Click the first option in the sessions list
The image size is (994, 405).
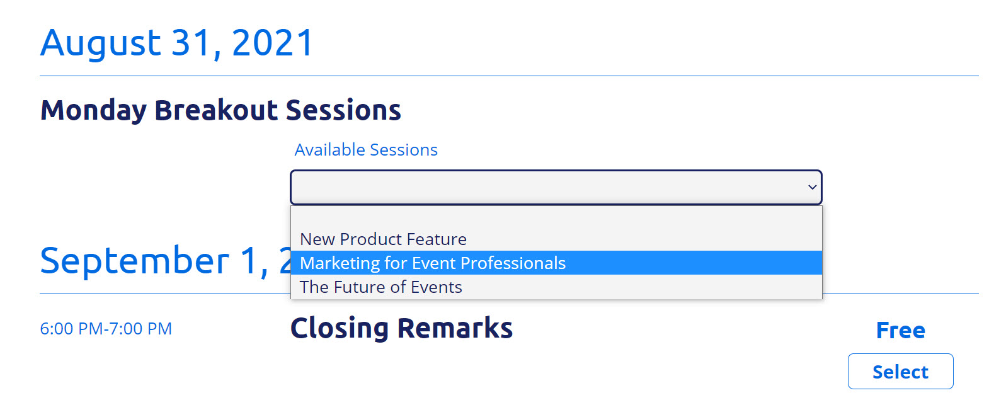pos(383,239)
